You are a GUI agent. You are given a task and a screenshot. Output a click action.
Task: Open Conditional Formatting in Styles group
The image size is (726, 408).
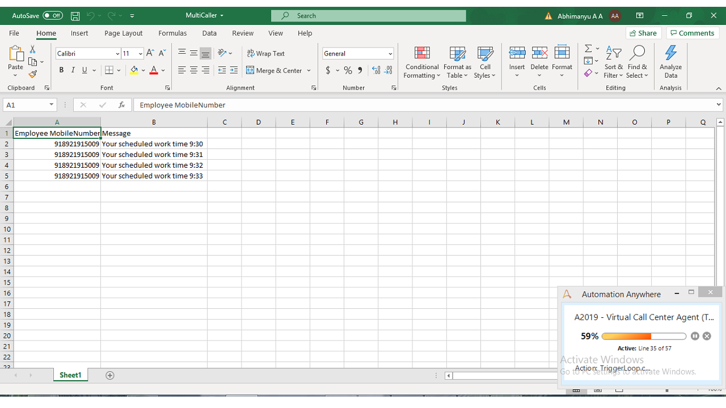[422, 62]
